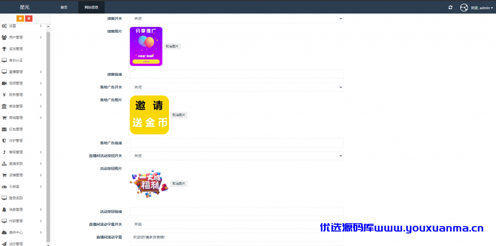Expand 财务管理 using its chevron
Viewport: 496px width, 246px height.
[x=41, y=95]
